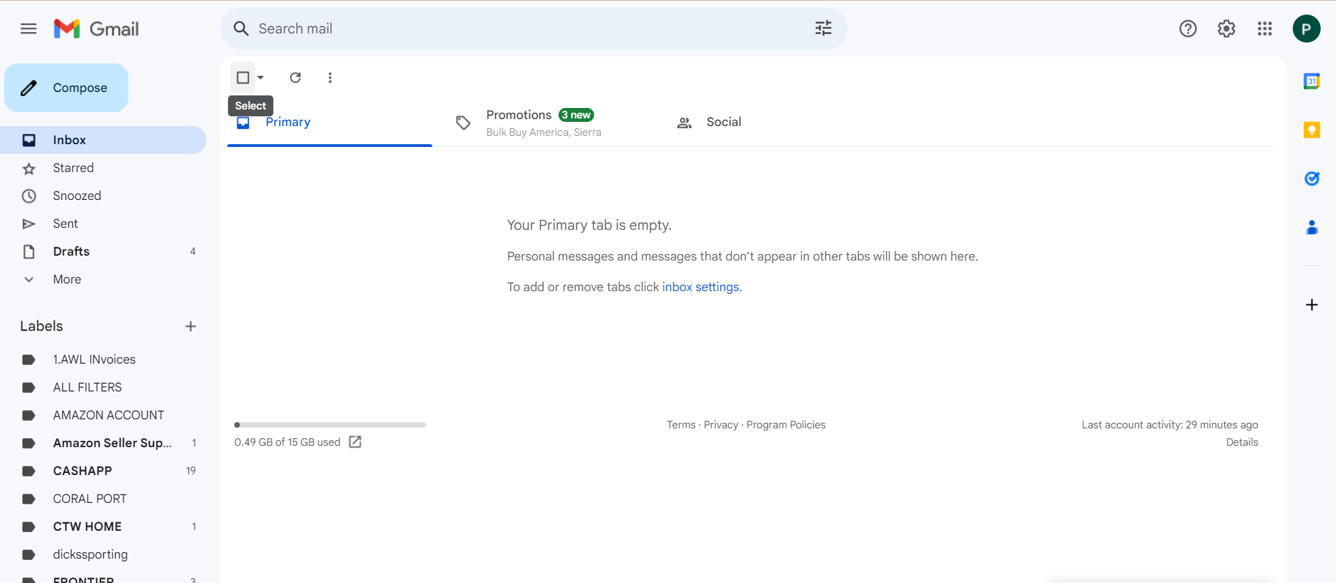The height and width of the screenshot is (583, 1336).
Task: Click the 0.49 GB of 15 GB used text
Action: (287, 442)
